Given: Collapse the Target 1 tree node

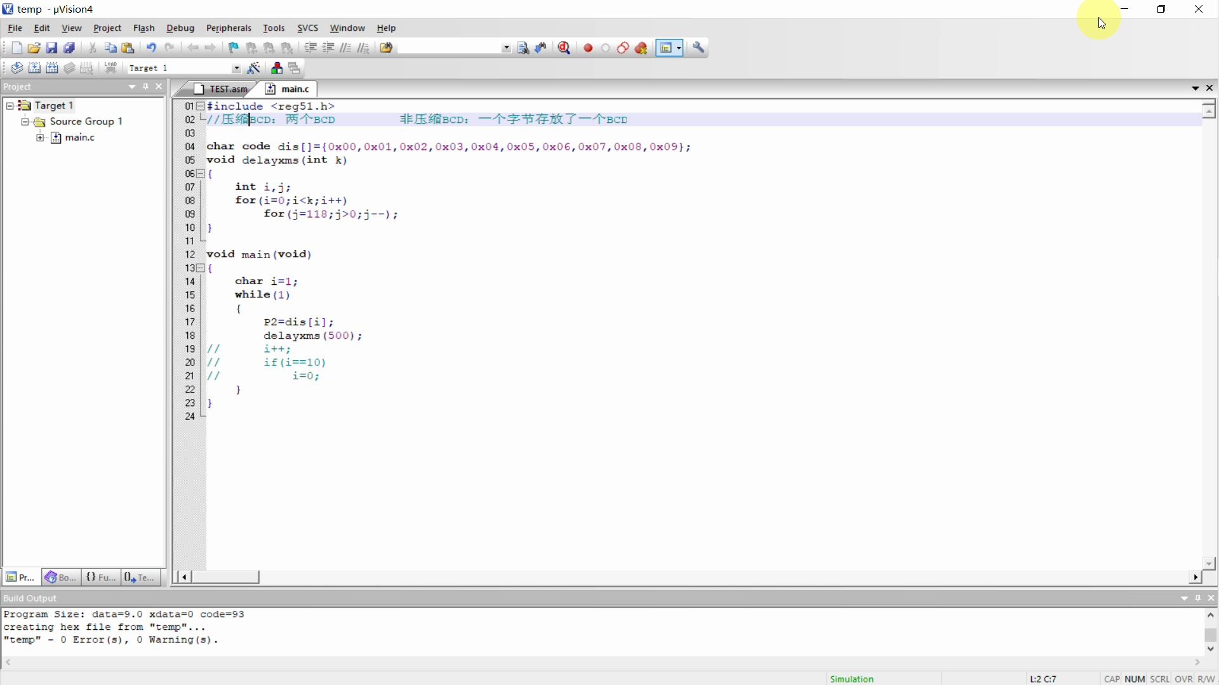Looking at the screenshot, I should pos(10,105).
